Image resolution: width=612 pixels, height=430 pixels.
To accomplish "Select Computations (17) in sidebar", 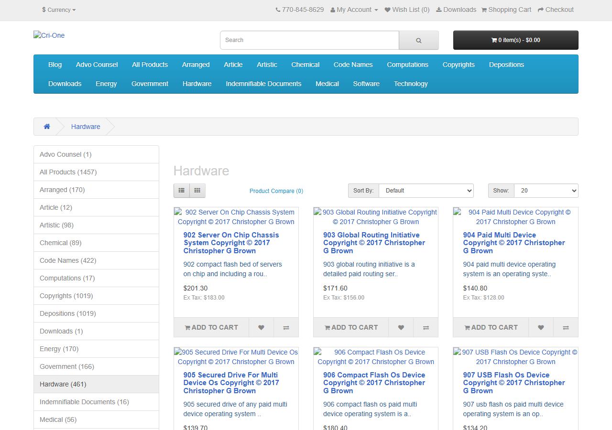I will 96,278.
